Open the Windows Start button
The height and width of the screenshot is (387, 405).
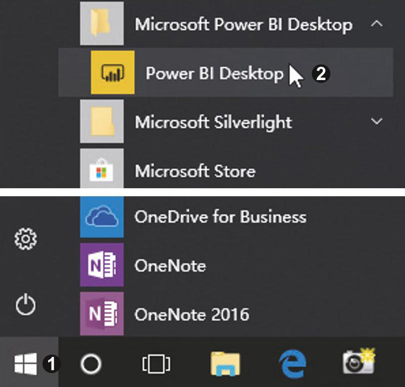pos(25,363)
